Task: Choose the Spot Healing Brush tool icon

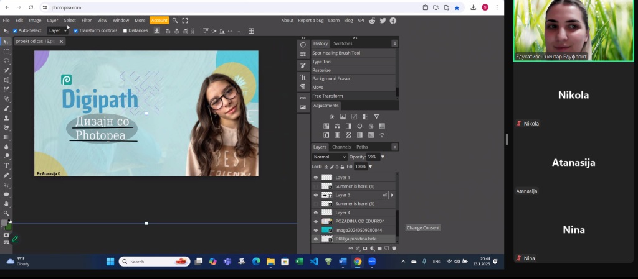Action: pyautogui.click(x=6, y=99)
